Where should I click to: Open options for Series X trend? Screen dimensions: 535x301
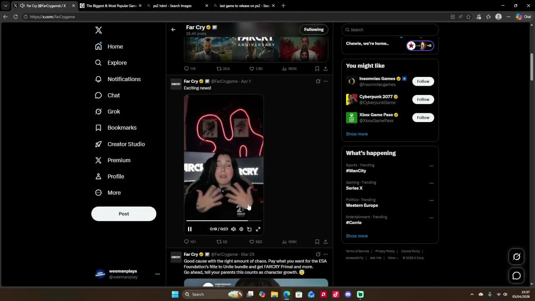431,183
